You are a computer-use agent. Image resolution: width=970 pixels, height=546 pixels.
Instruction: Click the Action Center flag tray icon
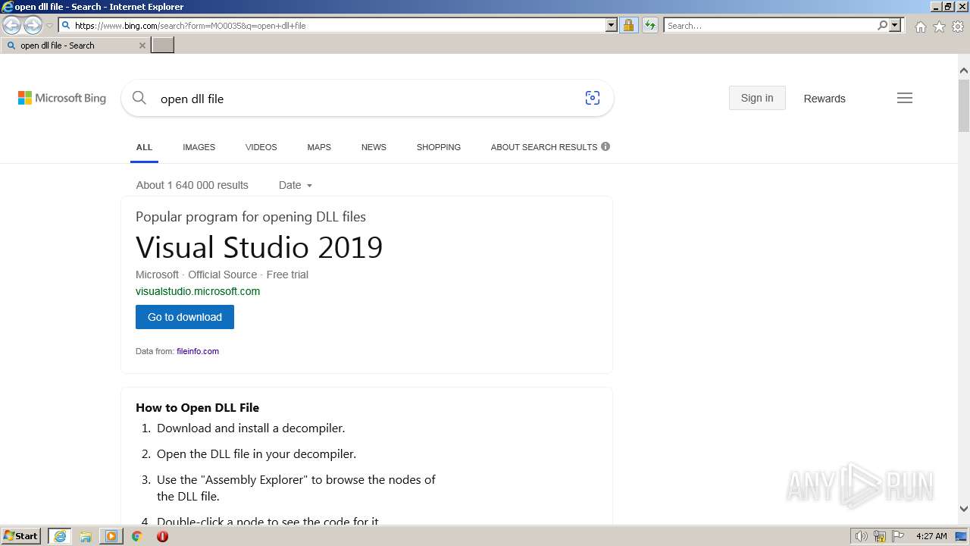(x=898, y=536)
